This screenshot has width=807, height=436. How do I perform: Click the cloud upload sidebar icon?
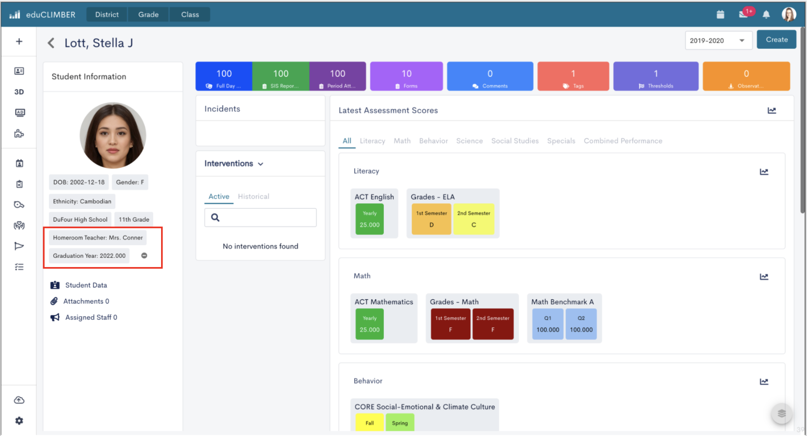19,400
